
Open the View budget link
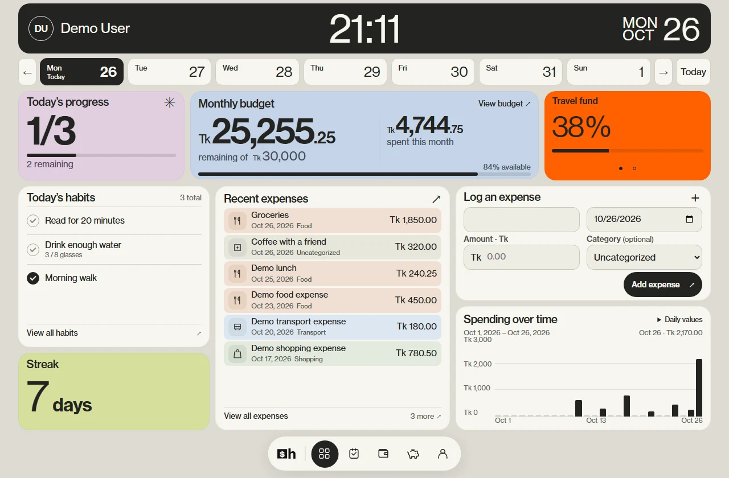tap(505, 104)
